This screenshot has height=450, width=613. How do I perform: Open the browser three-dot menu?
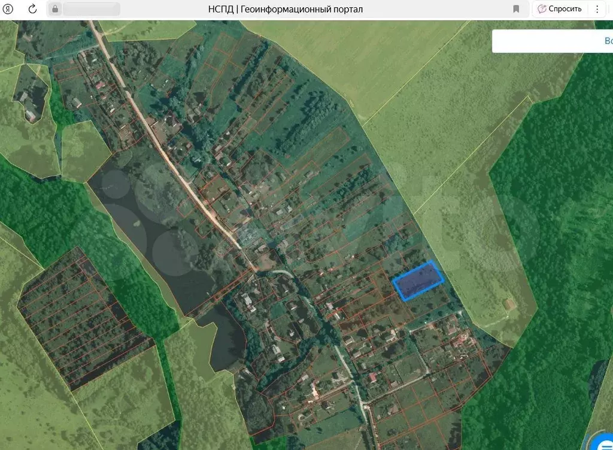597,9
